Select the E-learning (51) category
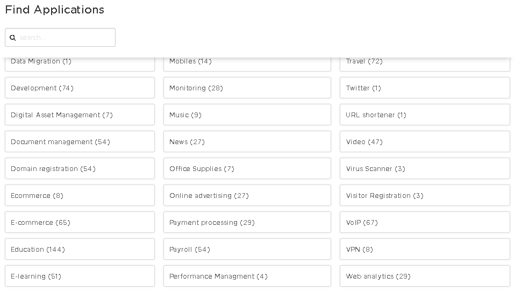515x291 pixels. 80,276
